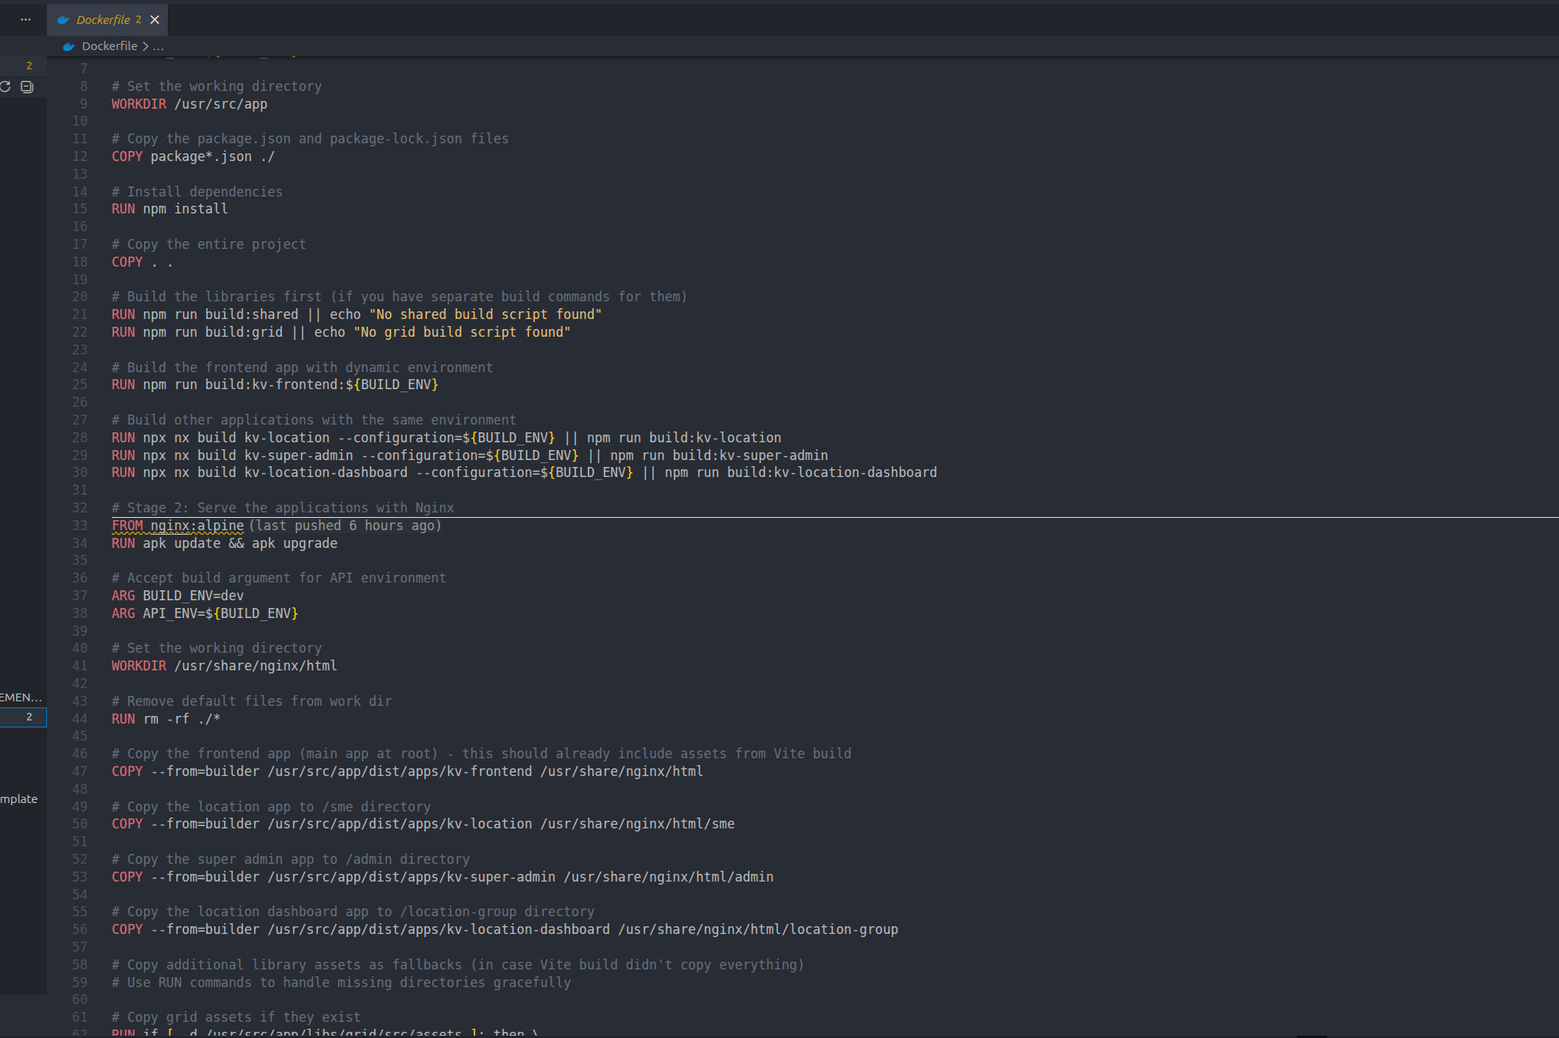Viewport: 1559px width, 1038px height.
Task: Open the sidebar More Actions ellipsis menu
Action: [25, 19]
